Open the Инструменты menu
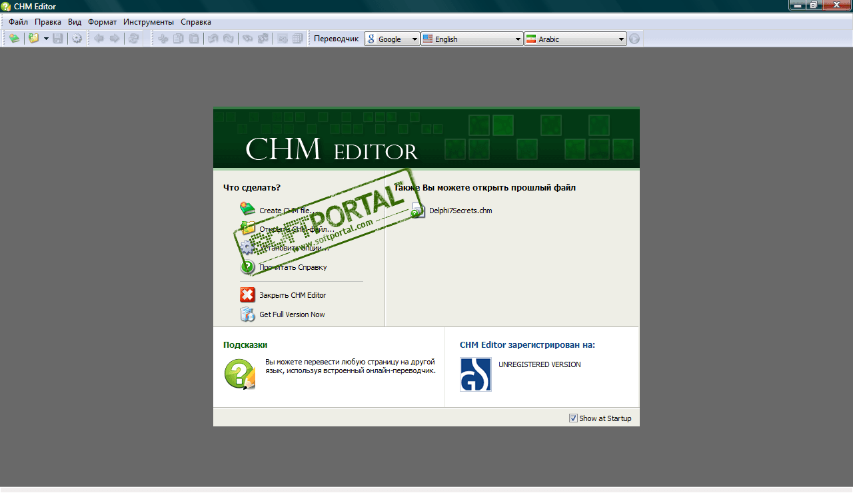Image resolution: width=853 pixels, height=493 pixels. tap(149, 22)
